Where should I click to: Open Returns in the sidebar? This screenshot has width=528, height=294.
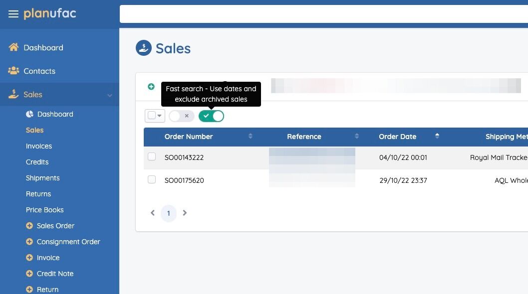click(x=38, y=194)
